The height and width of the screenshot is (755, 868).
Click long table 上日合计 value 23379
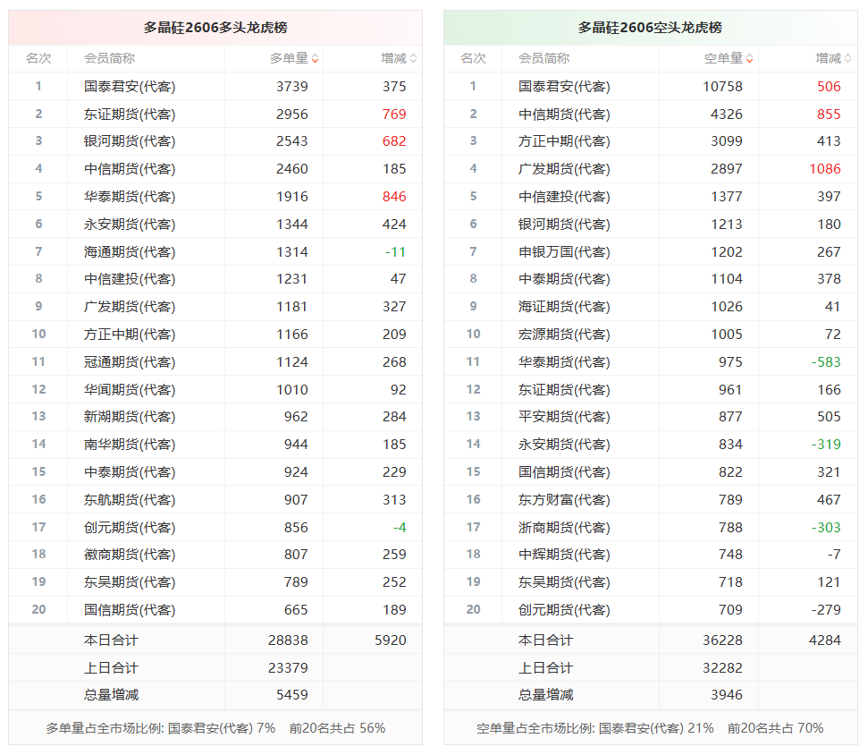[x=288, y=668]
